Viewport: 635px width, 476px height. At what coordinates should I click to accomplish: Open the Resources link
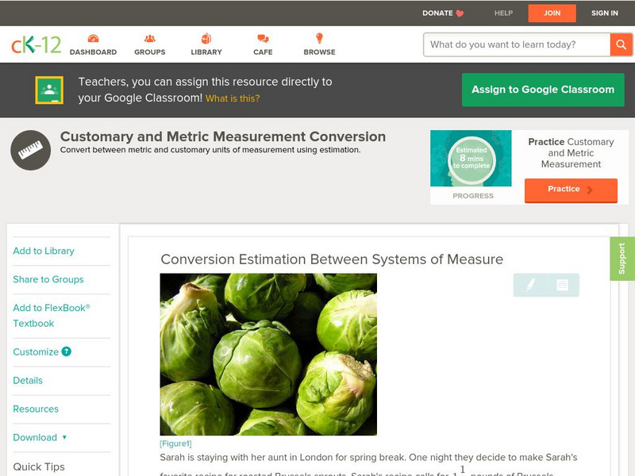click(36, 409)
